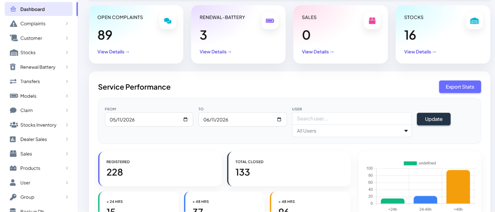Open the FROM date calendar picker
495x212 pixels.
point(185,120)
